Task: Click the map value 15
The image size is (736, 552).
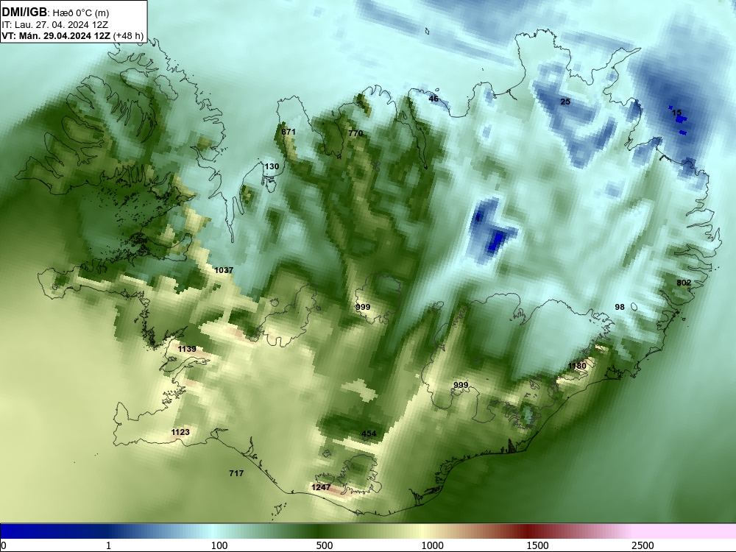Action: [676, 113]
